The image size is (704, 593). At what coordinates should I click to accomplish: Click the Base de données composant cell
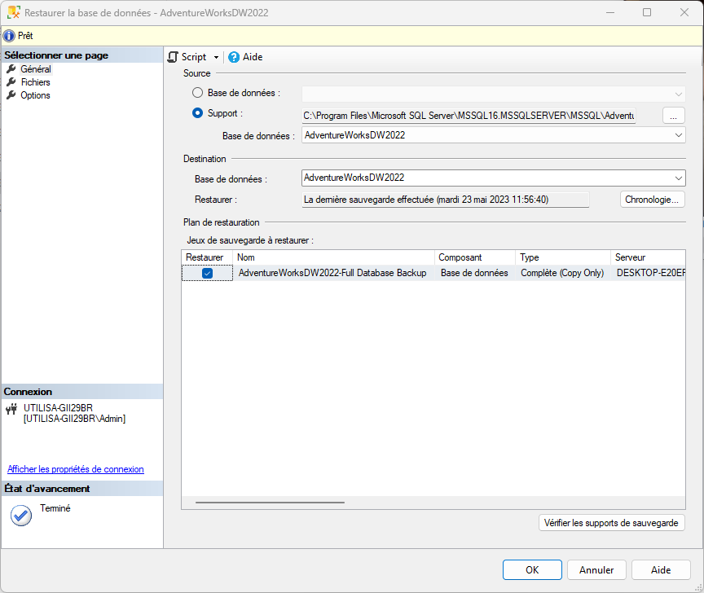point(474,273)
